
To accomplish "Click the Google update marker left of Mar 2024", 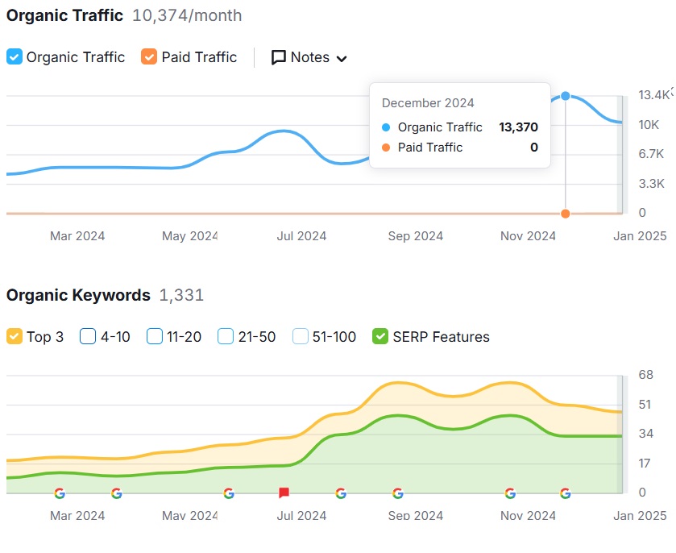I will click(x=60, y=493).
